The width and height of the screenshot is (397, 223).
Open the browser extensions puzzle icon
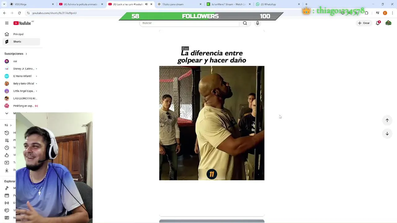366,13
